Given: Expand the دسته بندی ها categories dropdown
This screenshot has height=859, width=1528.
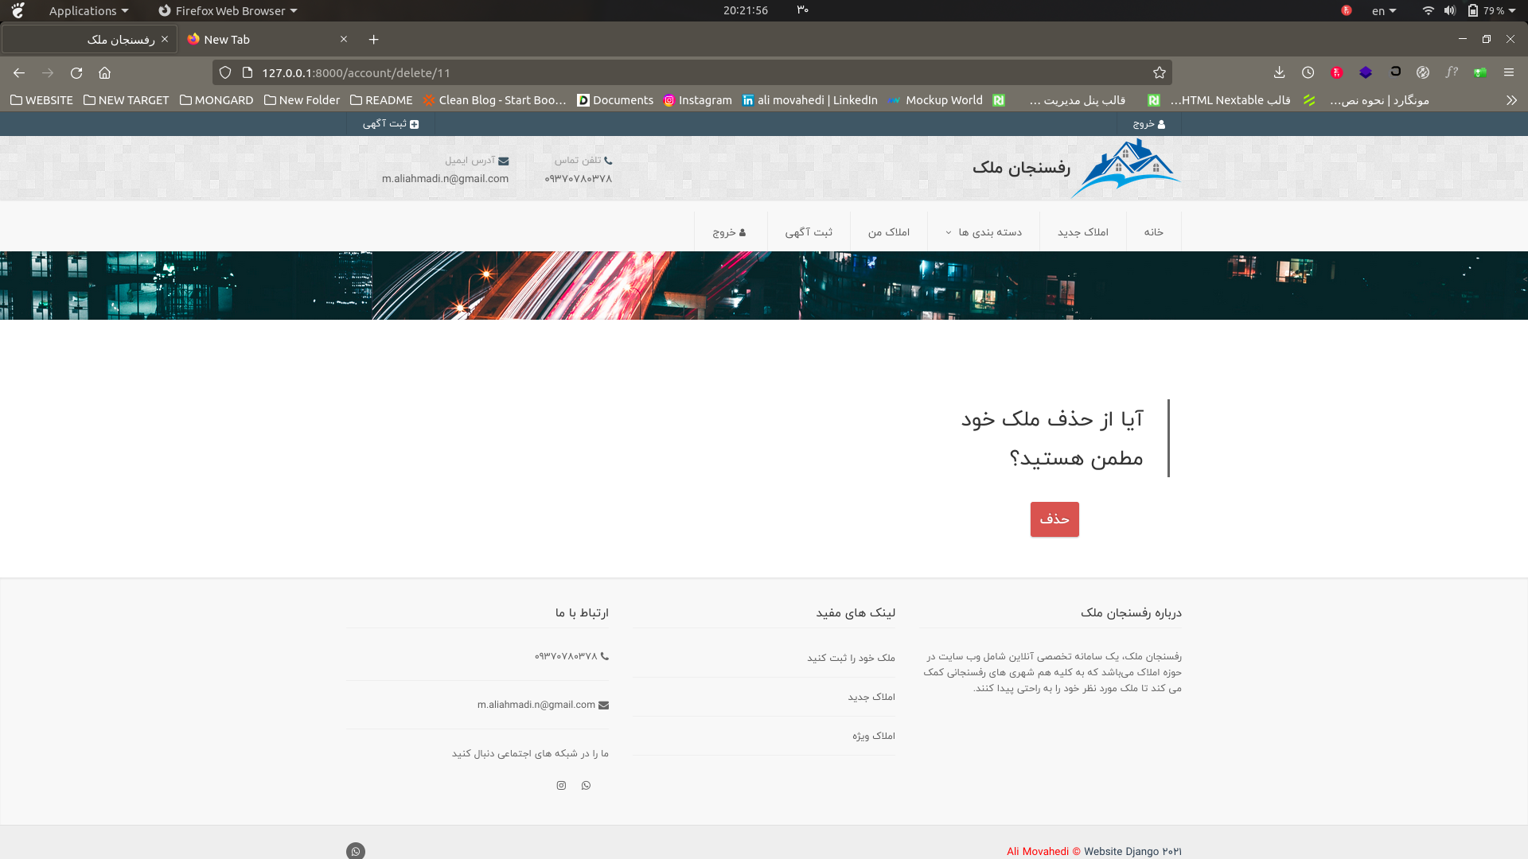Looking at the screenshot, I should pyautogui.click(x=984, y=232).
